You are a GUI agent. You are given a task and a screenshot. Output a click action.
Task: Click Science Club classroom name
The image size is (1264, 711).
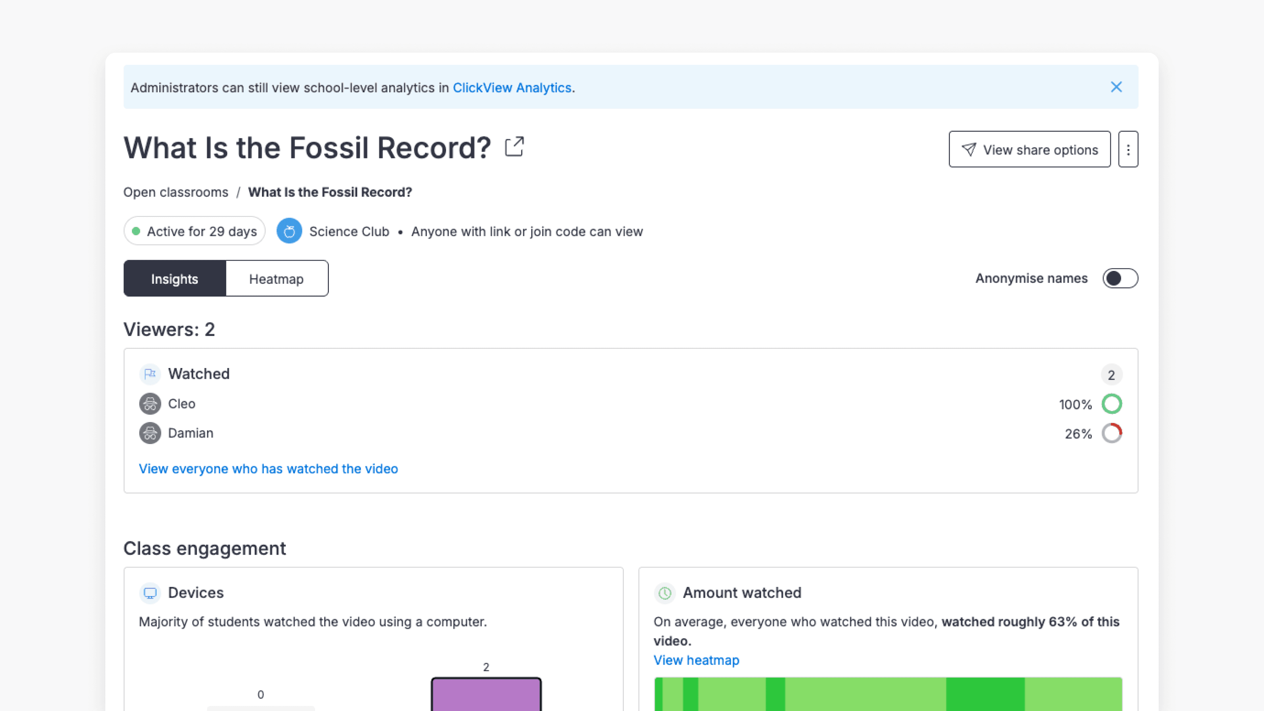349,232
